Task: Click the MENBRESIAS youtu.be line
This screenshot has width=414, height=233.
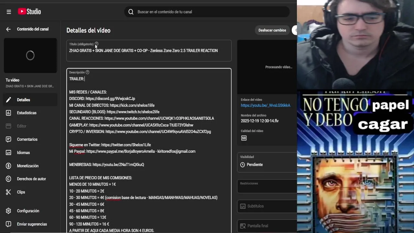Action: point(107,165)
